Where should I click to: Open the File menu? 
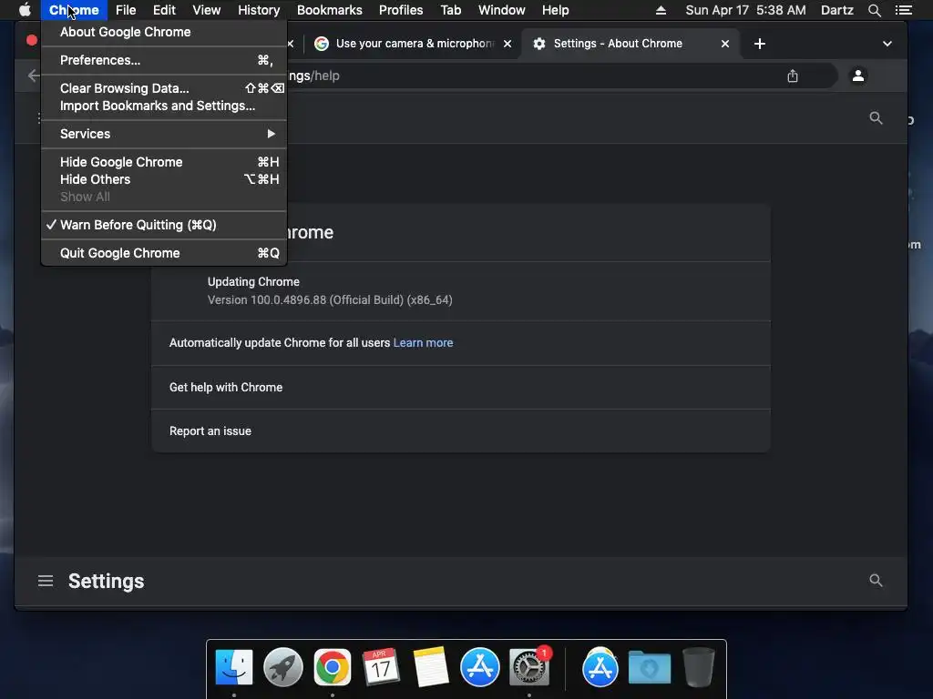pyautogui.click(x=126, y=10)
